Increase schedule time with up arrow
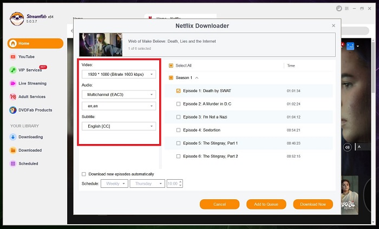This screenshot has width=379, height=229. click(x=180, y=182)
